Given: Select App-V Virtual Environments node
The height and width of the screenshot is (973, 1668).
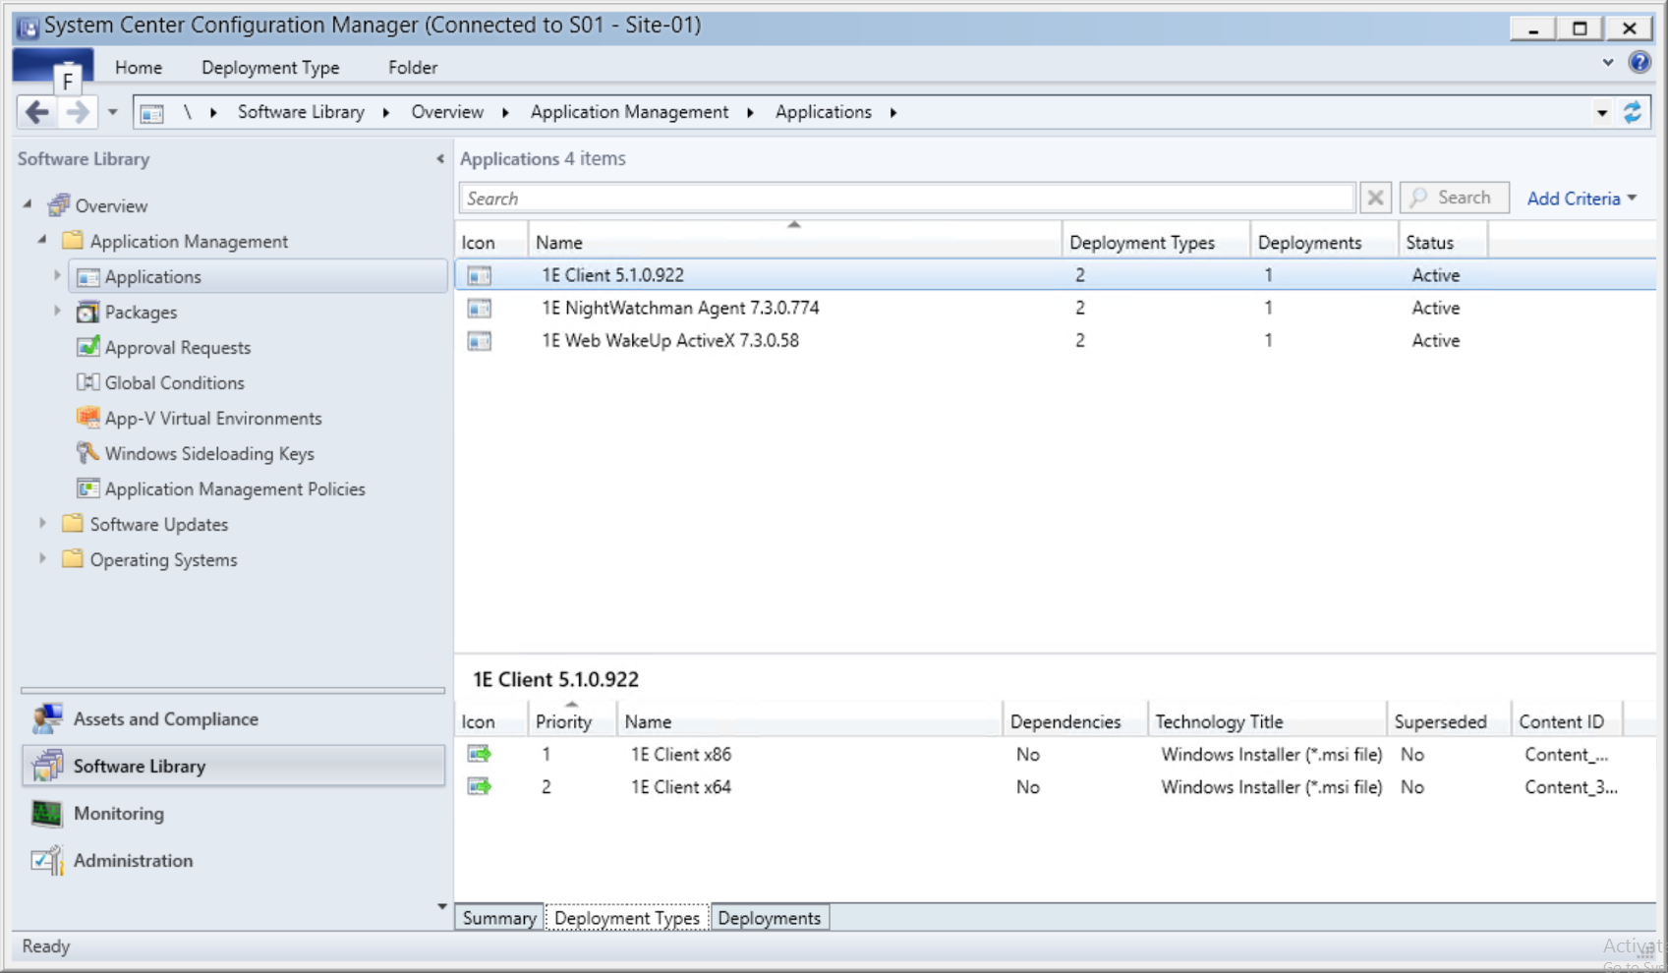Looking at the screenshot, I should pyautogui.click(x=212, y=419).
